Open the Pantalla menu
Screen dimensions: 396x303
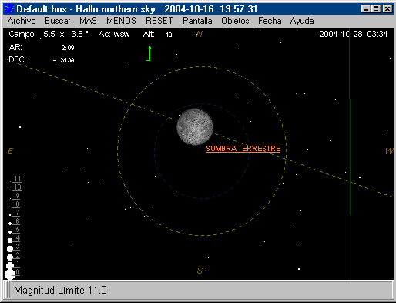(197, 21)
